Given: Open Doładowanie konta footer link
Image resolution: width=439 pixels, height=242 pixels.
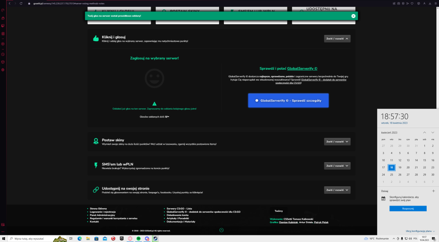Looking at the screenshot, I should pyautogui.click(x=177, y=215).
